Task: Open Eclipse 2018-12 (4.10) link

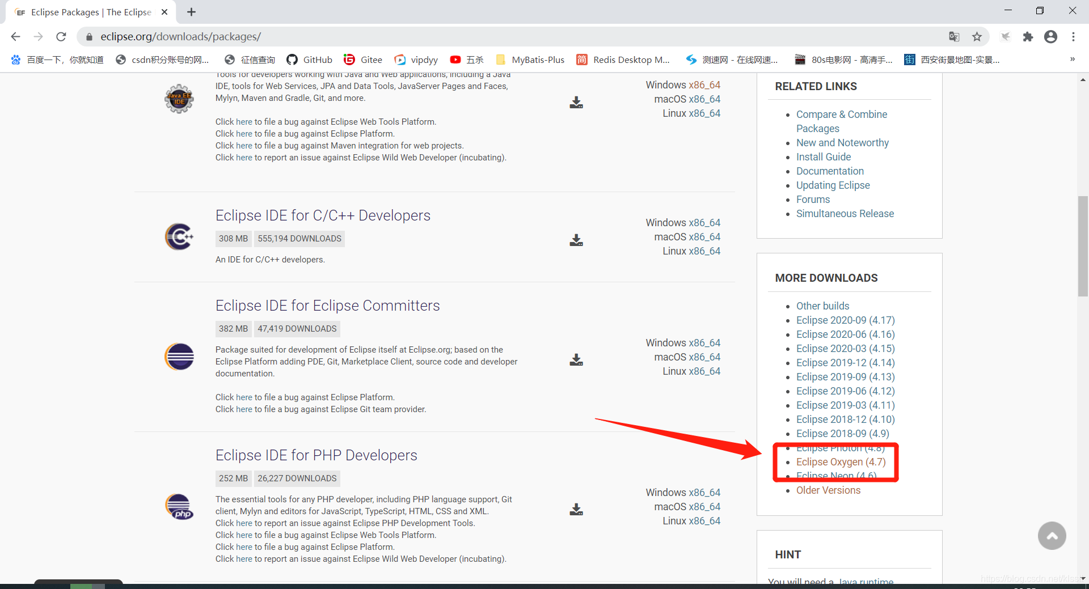Action: coord(846,419)
